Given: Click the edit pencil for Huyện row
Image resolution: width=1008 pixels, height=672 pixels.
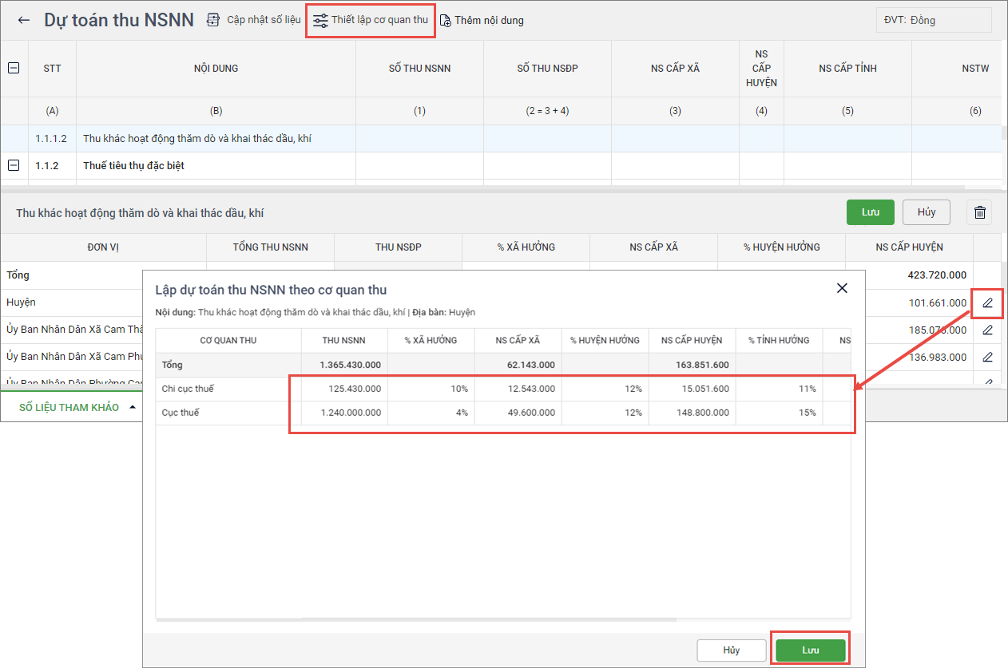Looking at the screenshot, I should click(987, 303).
